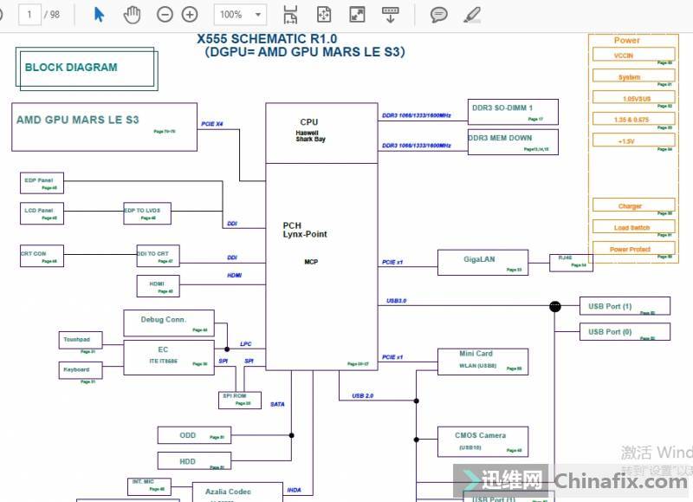Click the EDP Panel block
The image size is (693, 502).
(x=42, y=183)
